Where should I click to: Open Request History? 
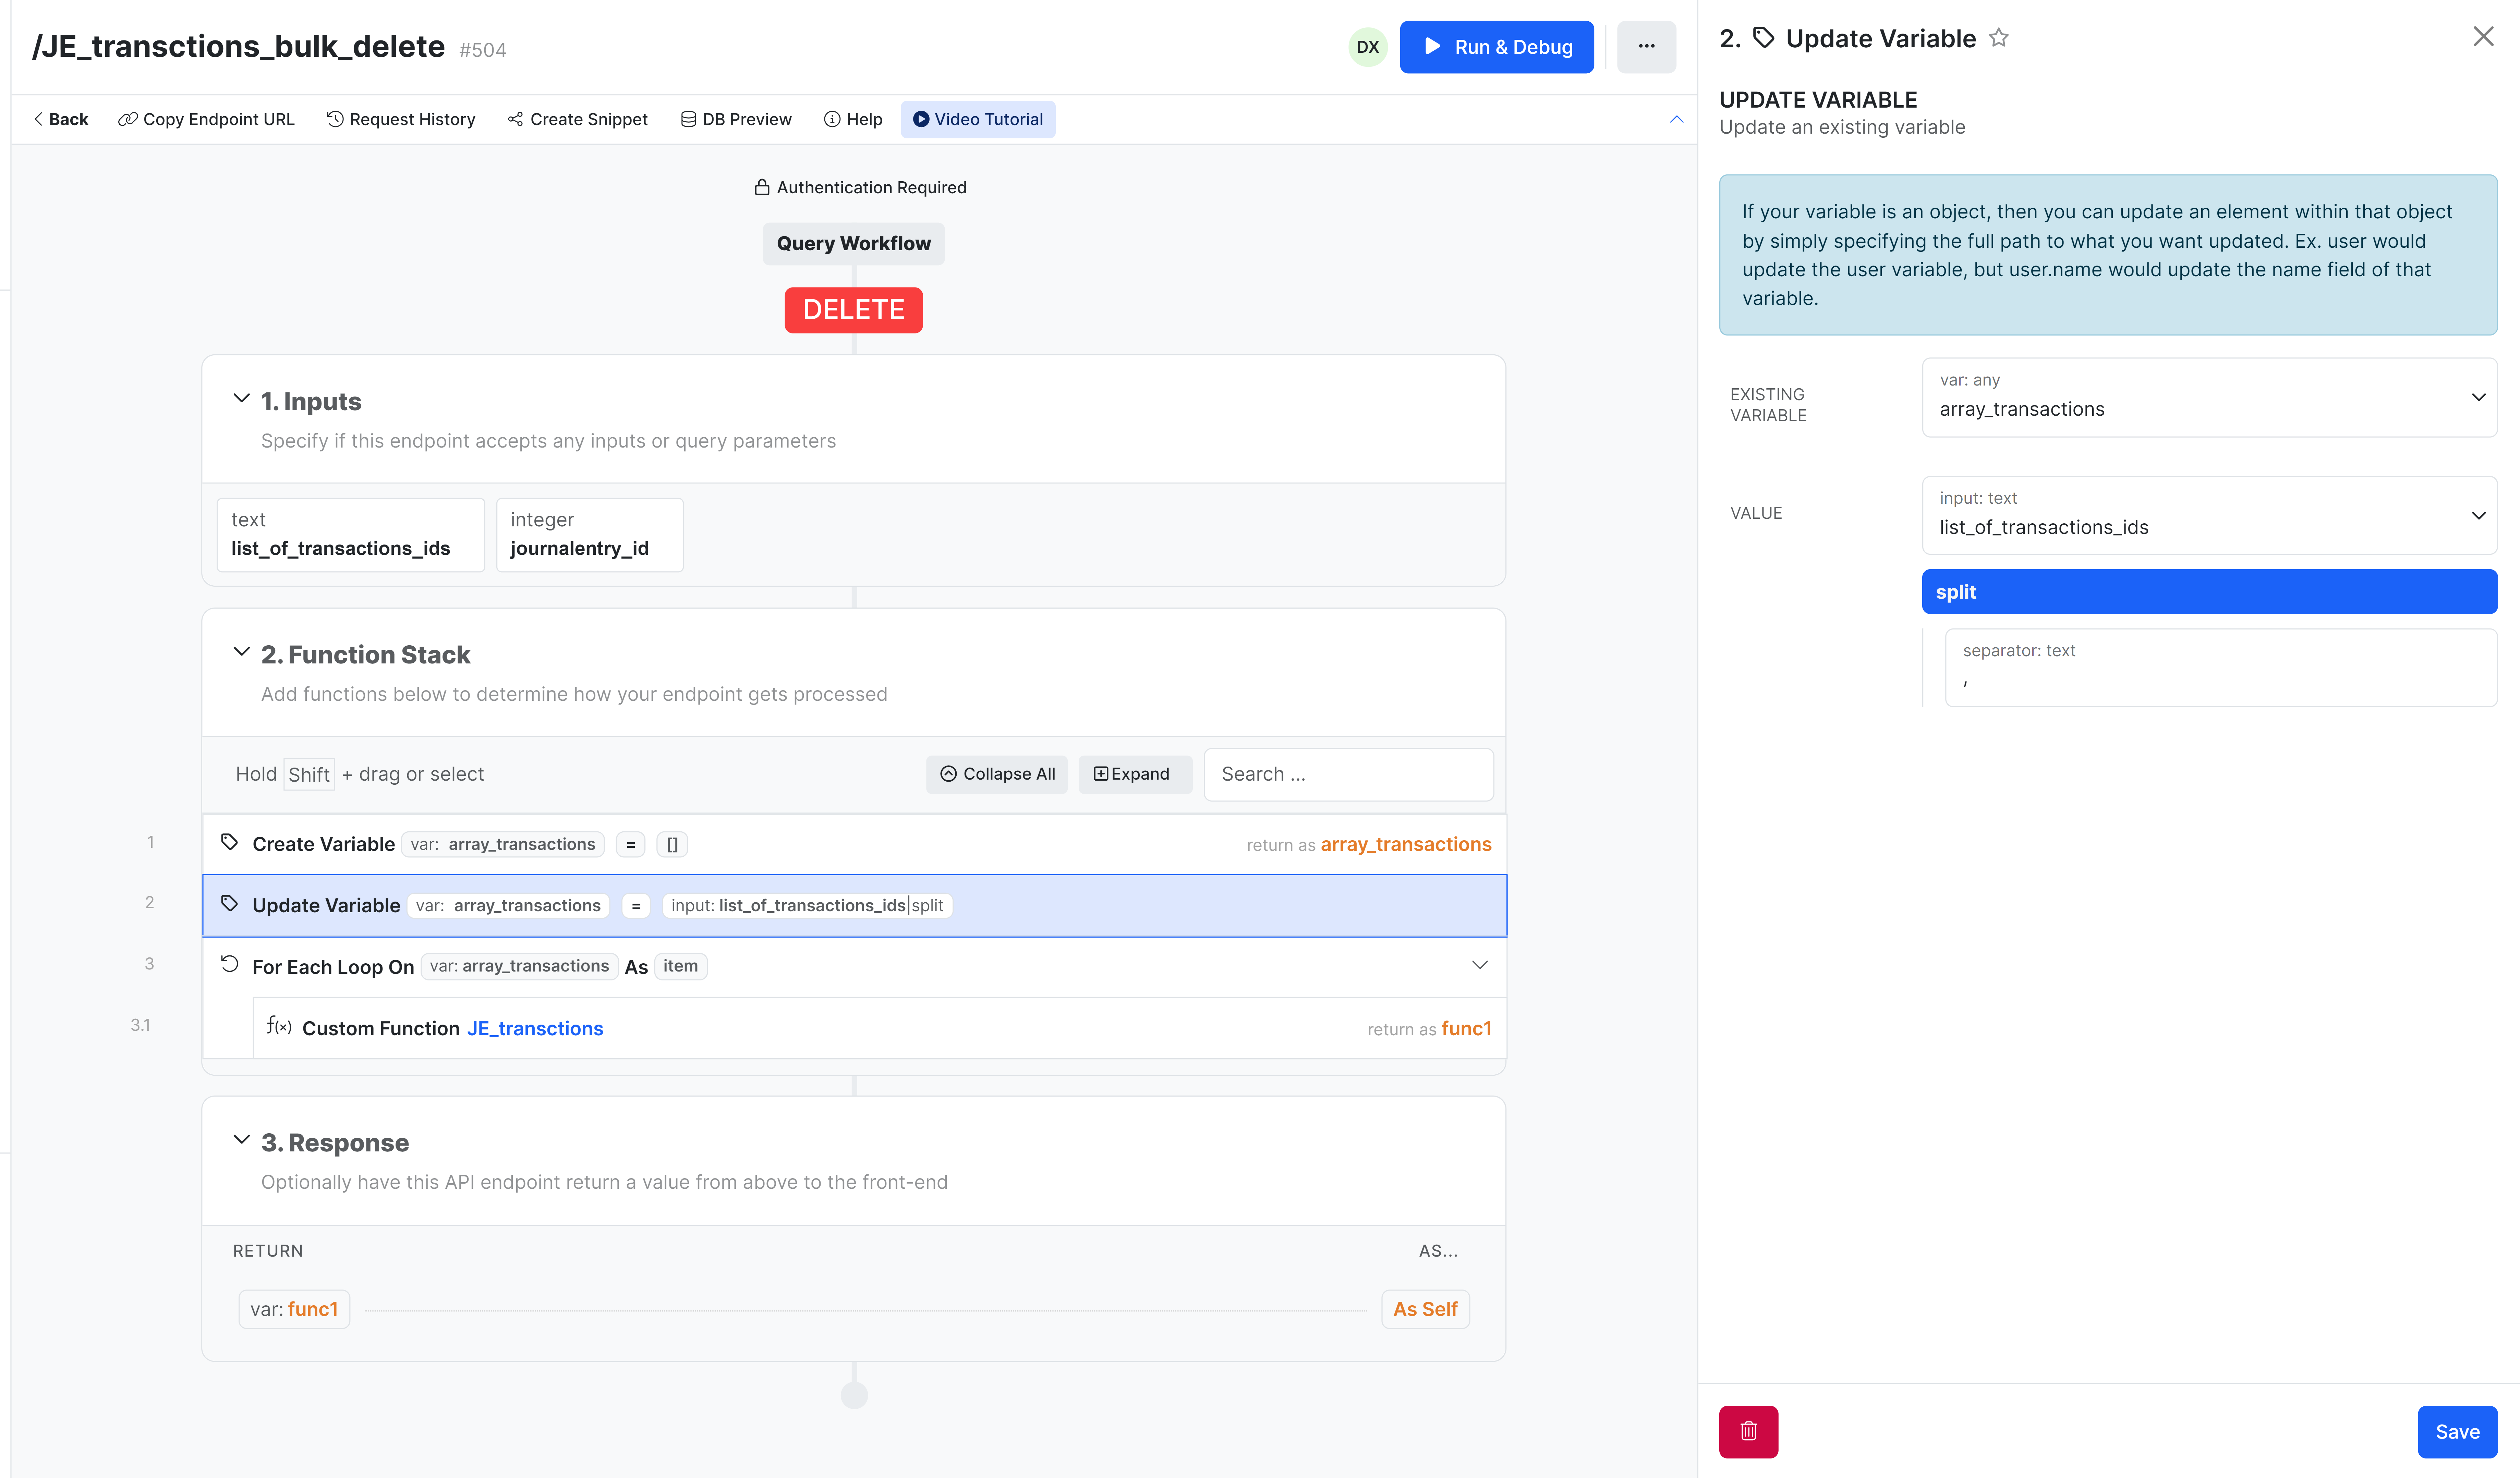(x=401, y=119)
